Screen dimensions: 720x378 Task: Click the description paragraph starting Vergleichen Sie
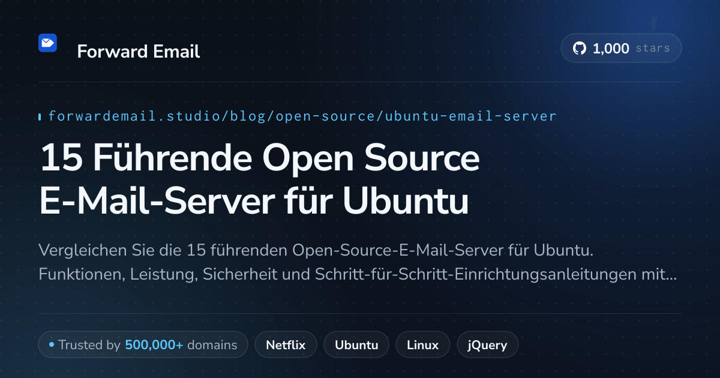tap(358, 262)
